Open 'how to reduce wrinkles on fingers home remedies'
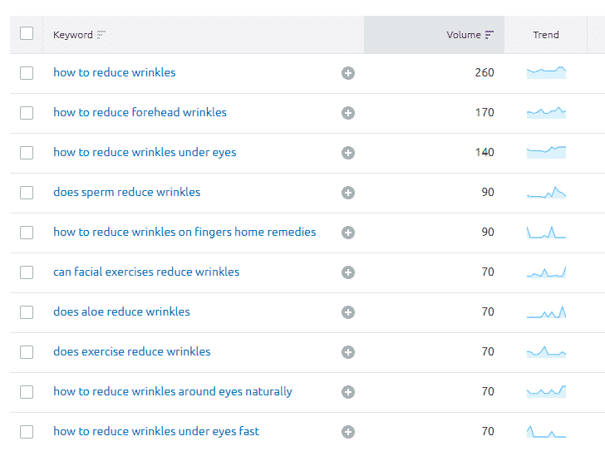605x451 pixels. [x=184, y=232]
